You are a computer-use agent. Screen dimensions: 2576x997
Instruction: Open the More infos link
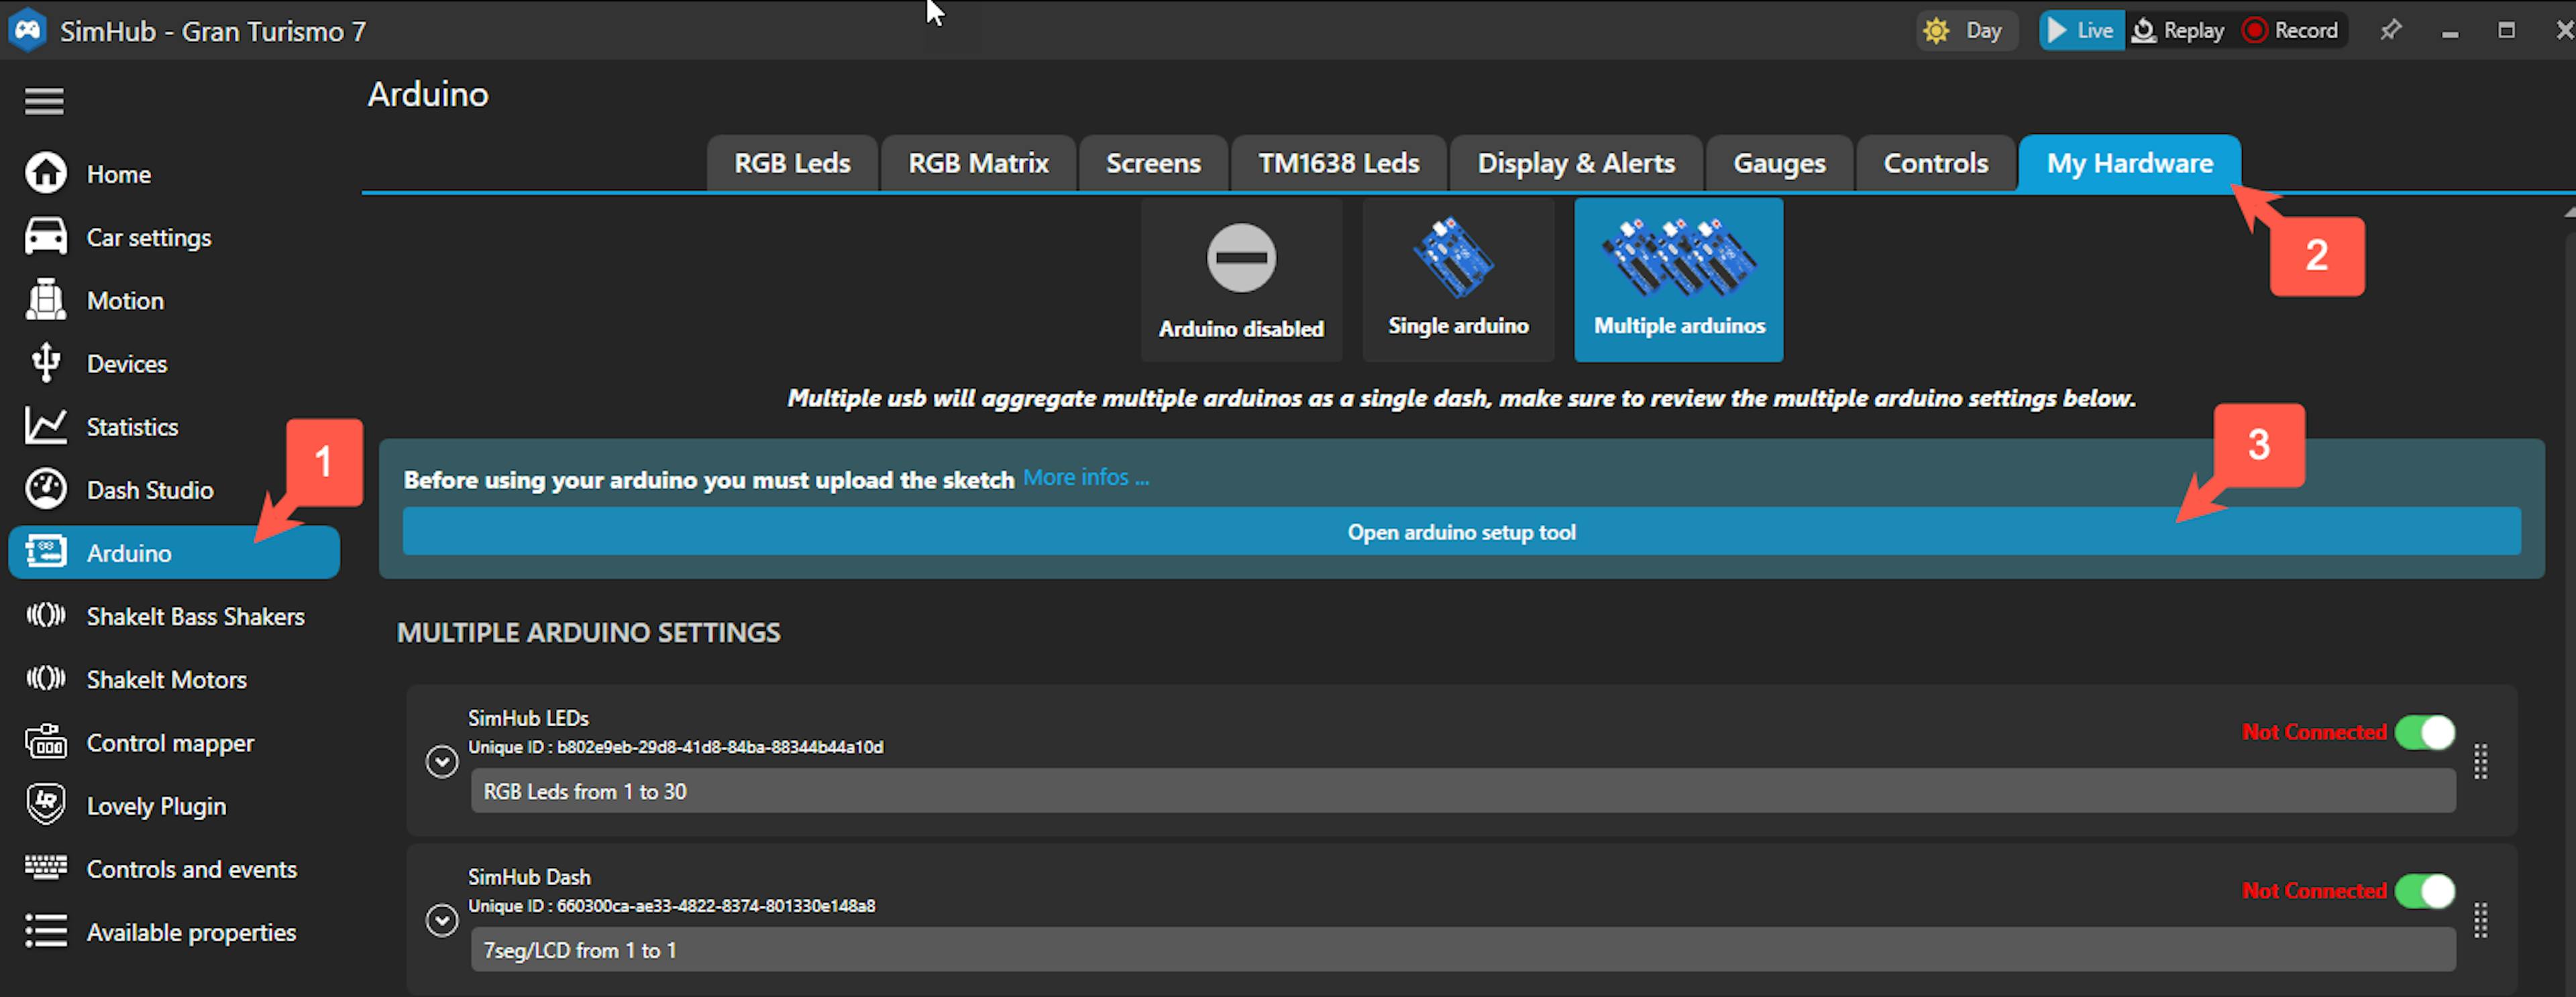(x=1086, y=477)
